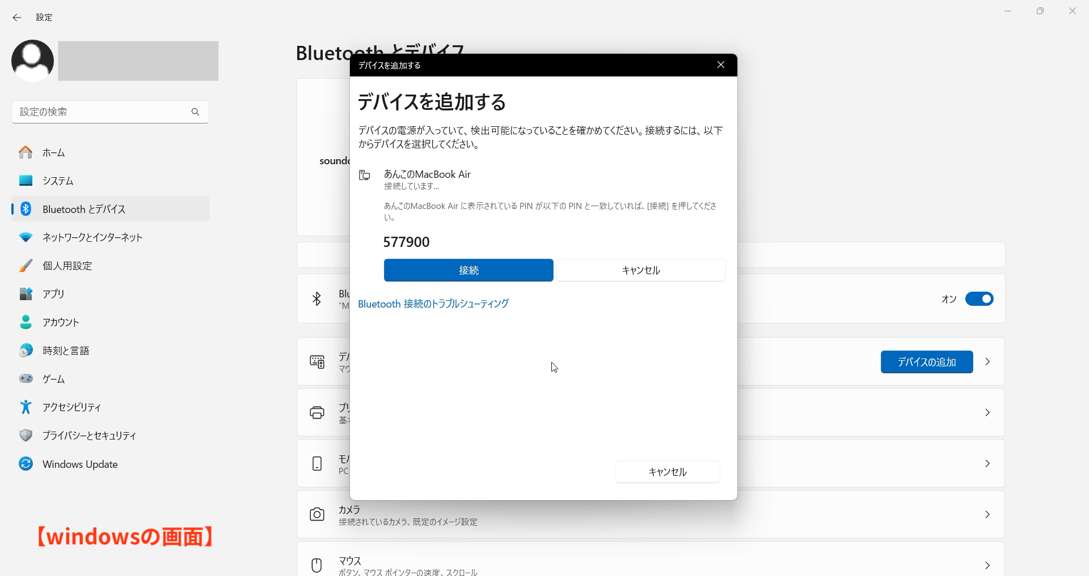The image size is (1089, 576).
Task: Click the PIN code 577900
Action: [407, 242]
